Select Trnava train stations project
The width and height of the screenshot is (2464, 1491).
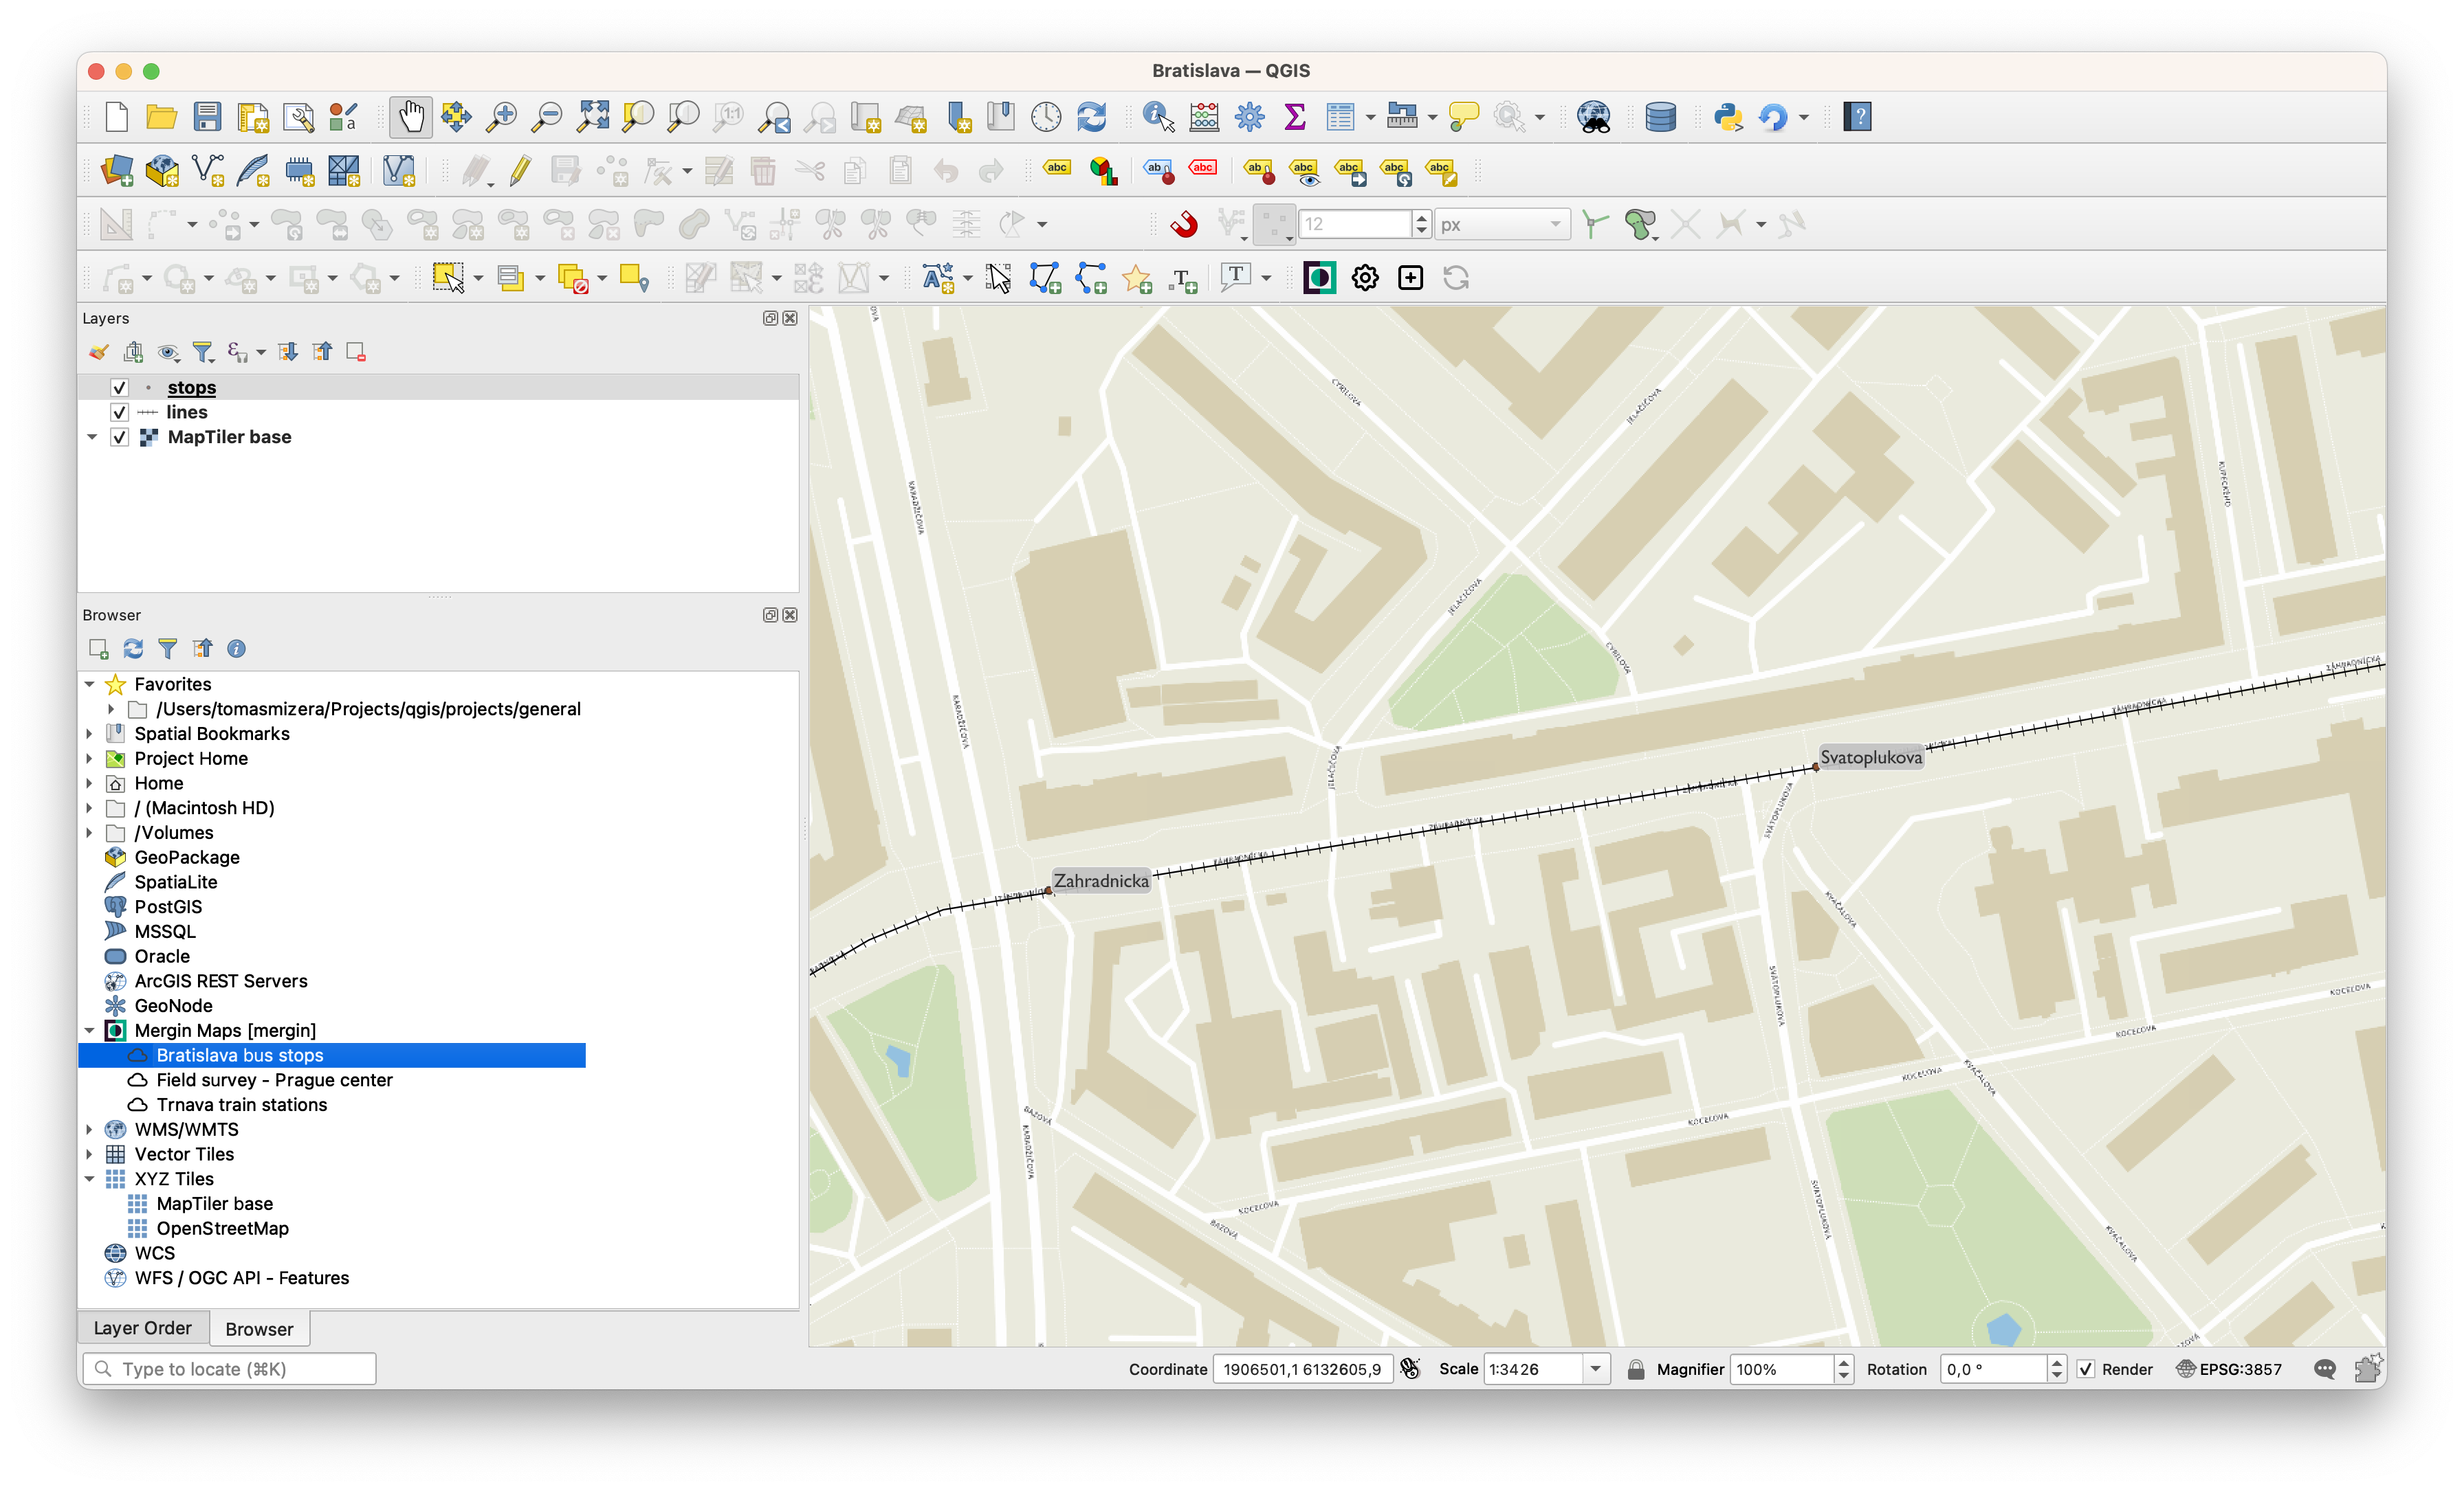coord(241,1104)
